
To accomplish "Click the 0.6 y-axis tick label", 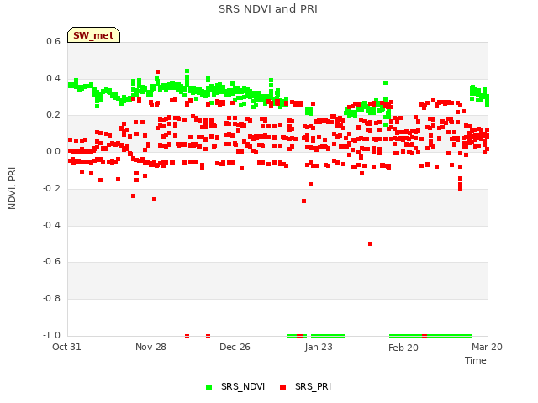I will [53, 41].
